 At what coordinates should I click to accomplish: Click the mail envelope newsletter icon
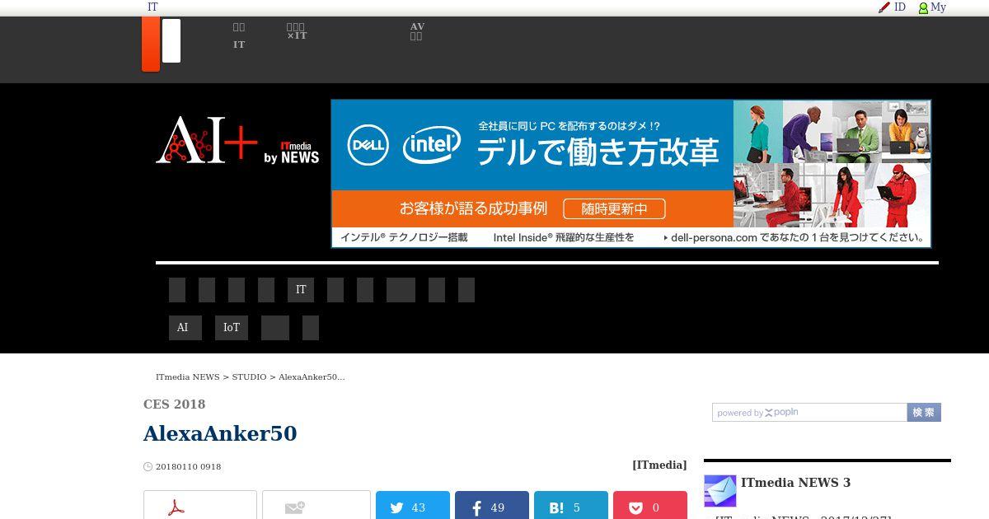pos(719,491)
